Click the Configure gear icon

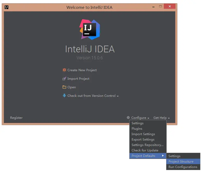pos(128,118)
